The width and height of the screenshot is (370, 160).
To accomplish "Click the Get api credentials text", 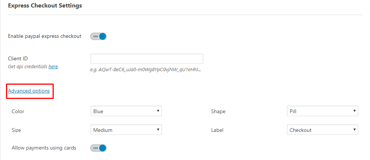I will [28, 66].
